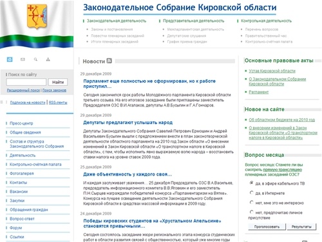
Task: Open 'Депутаты предлагают услышать народ' news
Action: coord(128,123)
